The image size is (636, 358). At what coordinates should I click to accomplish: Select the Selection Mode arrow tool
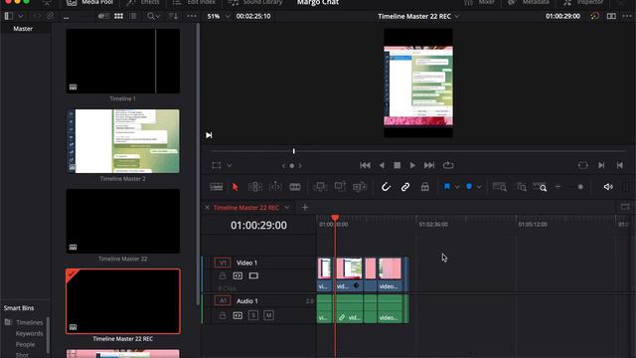coord(236,187)
